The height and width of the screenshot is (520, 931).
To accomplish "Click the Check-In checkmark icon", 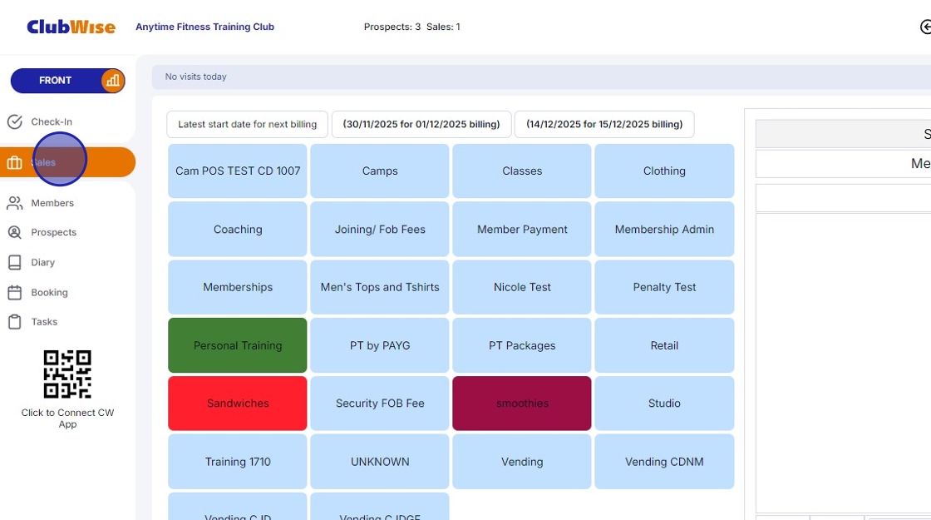I will point(15,121).
